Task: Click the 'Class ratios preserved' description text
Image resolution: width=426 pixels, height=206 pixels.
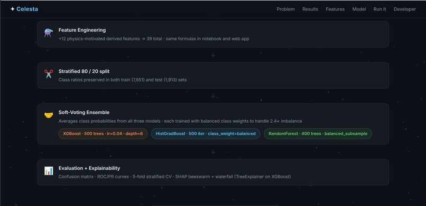Action: pos(123,80)
